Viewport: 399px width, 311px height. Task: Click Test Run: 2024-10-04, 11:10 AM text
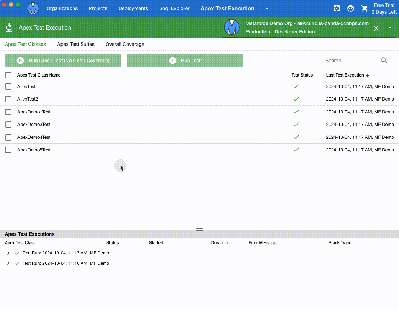[x=66, y=263]
